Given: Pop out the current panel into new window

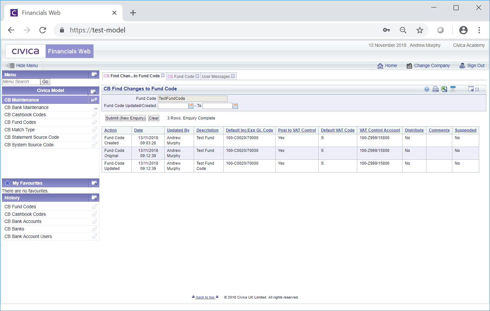Looking at the screenshot, I should click(x=471, y=89).
